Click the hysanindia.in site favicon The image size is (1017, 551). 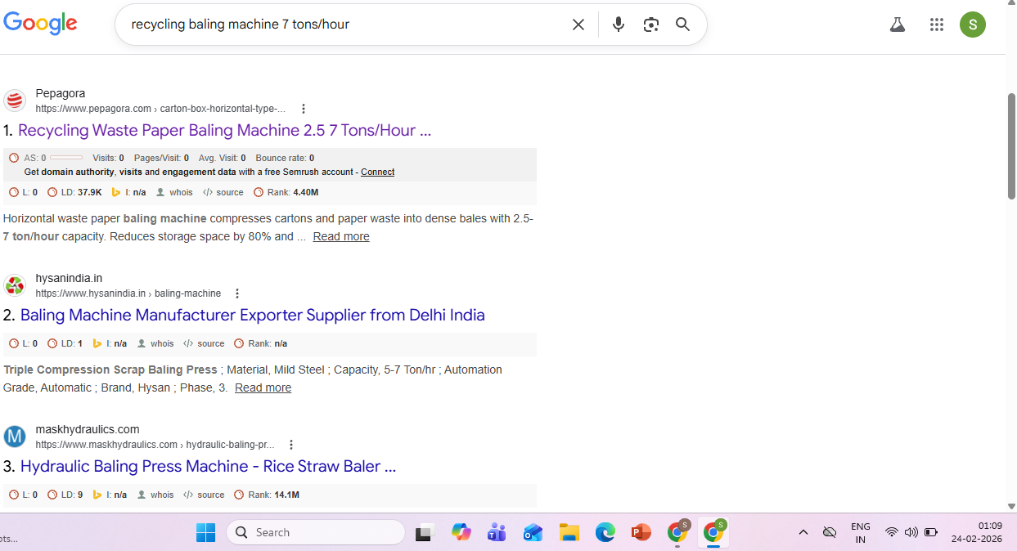coord(15,285)
